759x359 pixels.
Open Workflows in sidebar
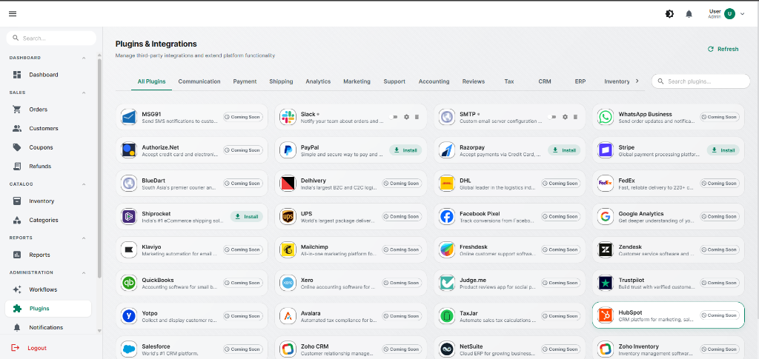click(x=48, y=289)
